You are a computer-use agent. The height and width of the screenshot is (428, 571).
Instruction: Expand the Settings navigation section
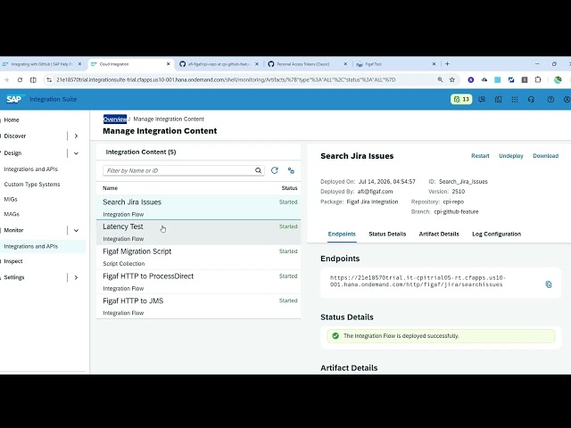76,277
